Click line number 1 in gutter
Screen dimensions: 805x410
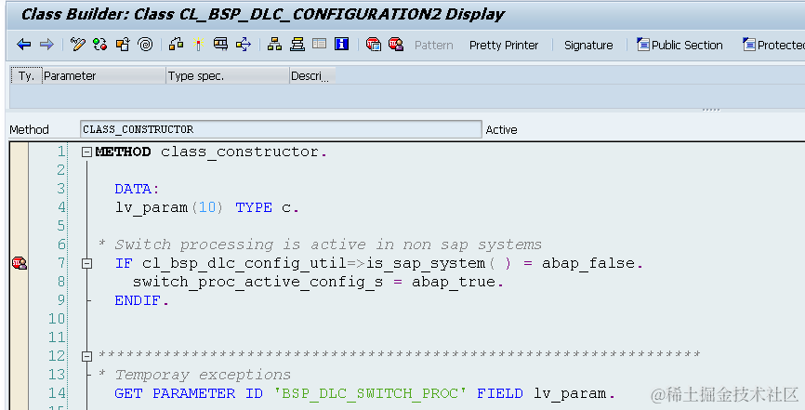tap(61, 152)
